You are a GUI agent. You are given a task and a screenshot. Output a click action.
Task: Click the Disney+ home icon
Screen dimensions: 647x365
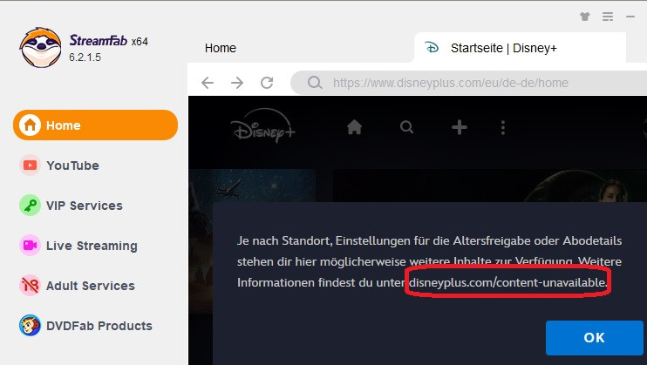(354, 127)
